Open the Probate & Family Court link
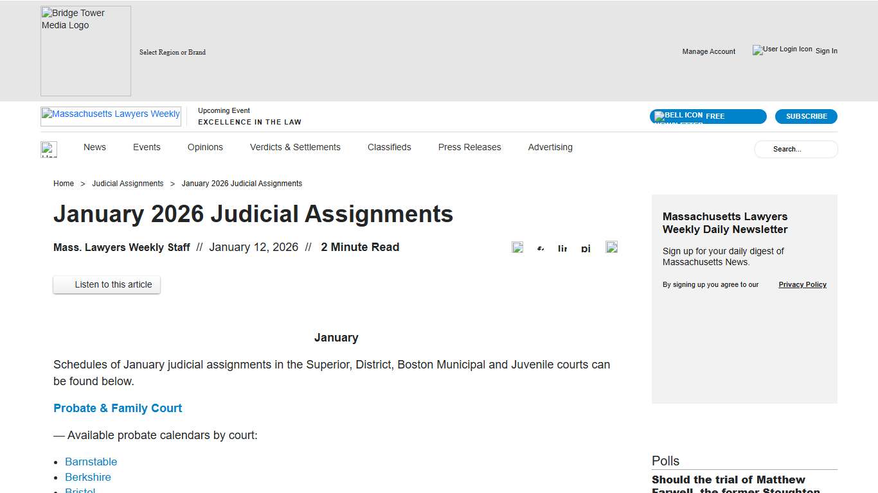 (x=118, y=408)
